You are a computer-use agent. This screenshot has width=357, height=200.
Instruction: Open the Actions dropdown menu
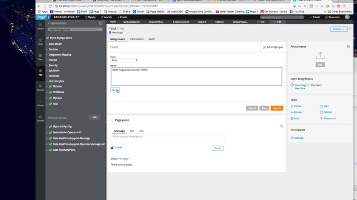339,29
